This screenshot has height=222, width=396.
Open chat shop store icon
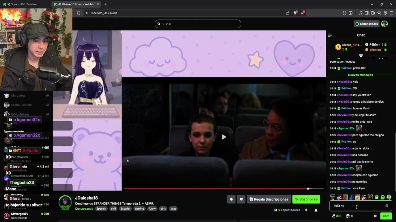[x=348, y=216]
